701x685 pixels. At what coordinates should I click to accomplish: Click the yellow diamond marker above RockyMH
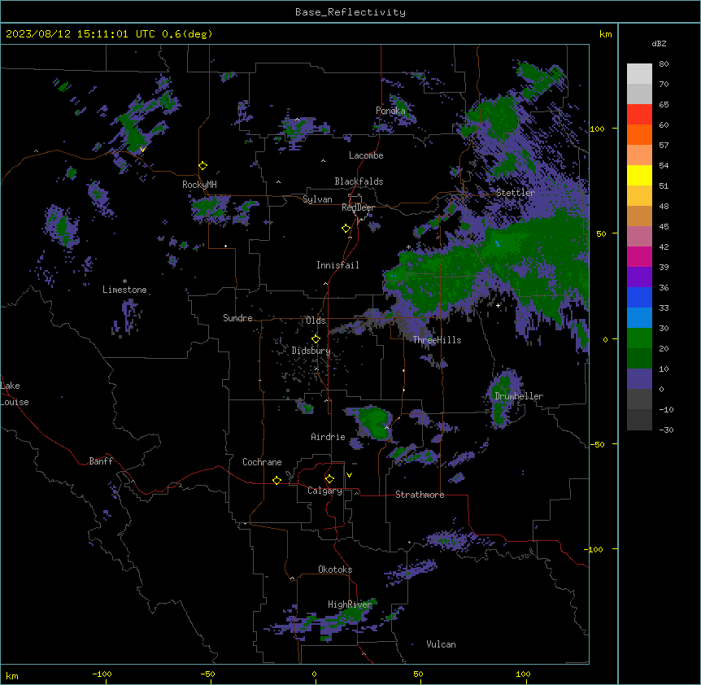click(x=203, y=166)
